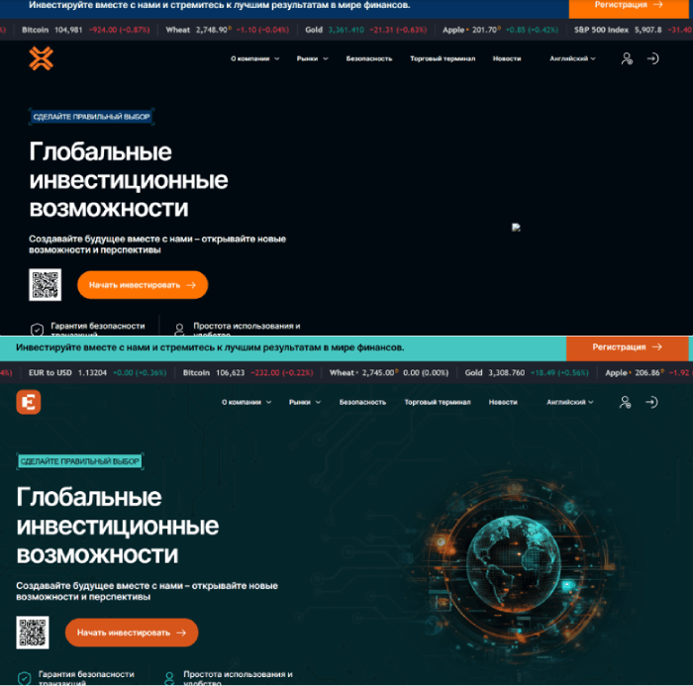Image resolution: width=693 pixels, height=686 pixels.
Task: Select 'Новости' in the top navigation
Action: [507, 58]
